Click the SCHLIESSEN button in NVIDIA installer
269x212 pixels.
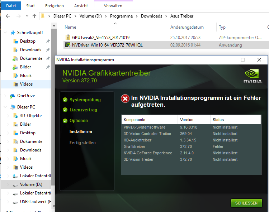click(246, 203)
